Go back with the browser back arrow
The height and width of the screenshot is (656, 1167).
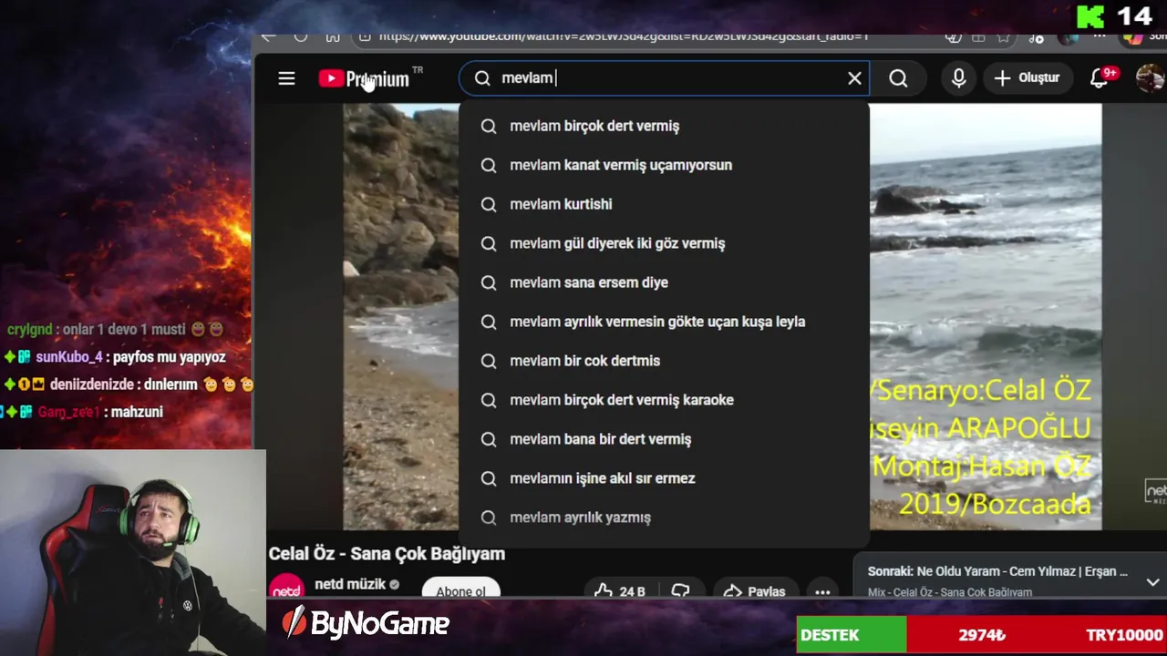click(267, 36)
